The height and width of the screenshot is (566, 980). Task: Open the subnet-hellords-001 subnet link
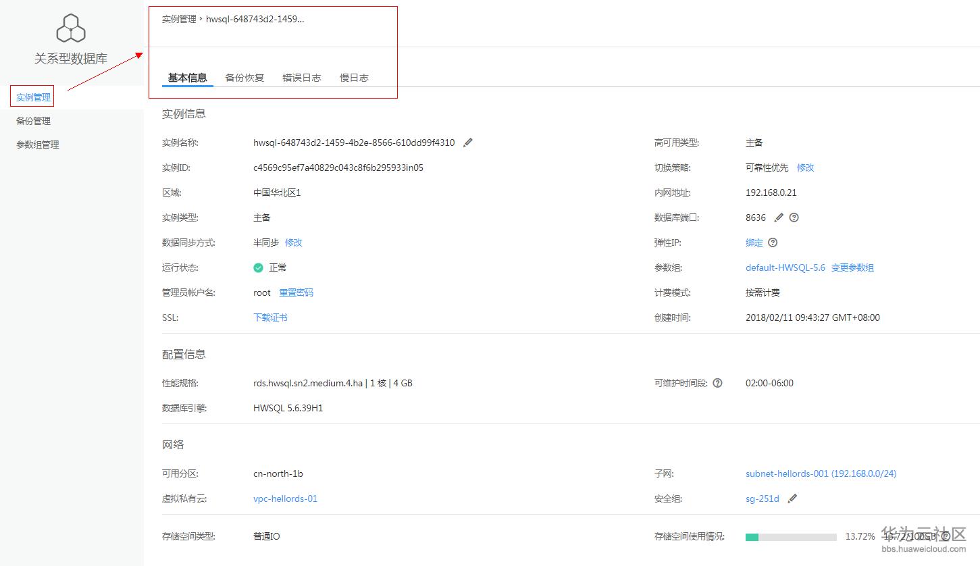tap(821, 473)
